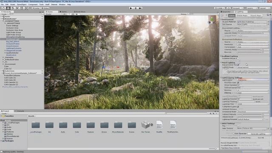The width and height of the screenshot is (272, 153).
Task: Open the Collab button
Action: point(219,8)
